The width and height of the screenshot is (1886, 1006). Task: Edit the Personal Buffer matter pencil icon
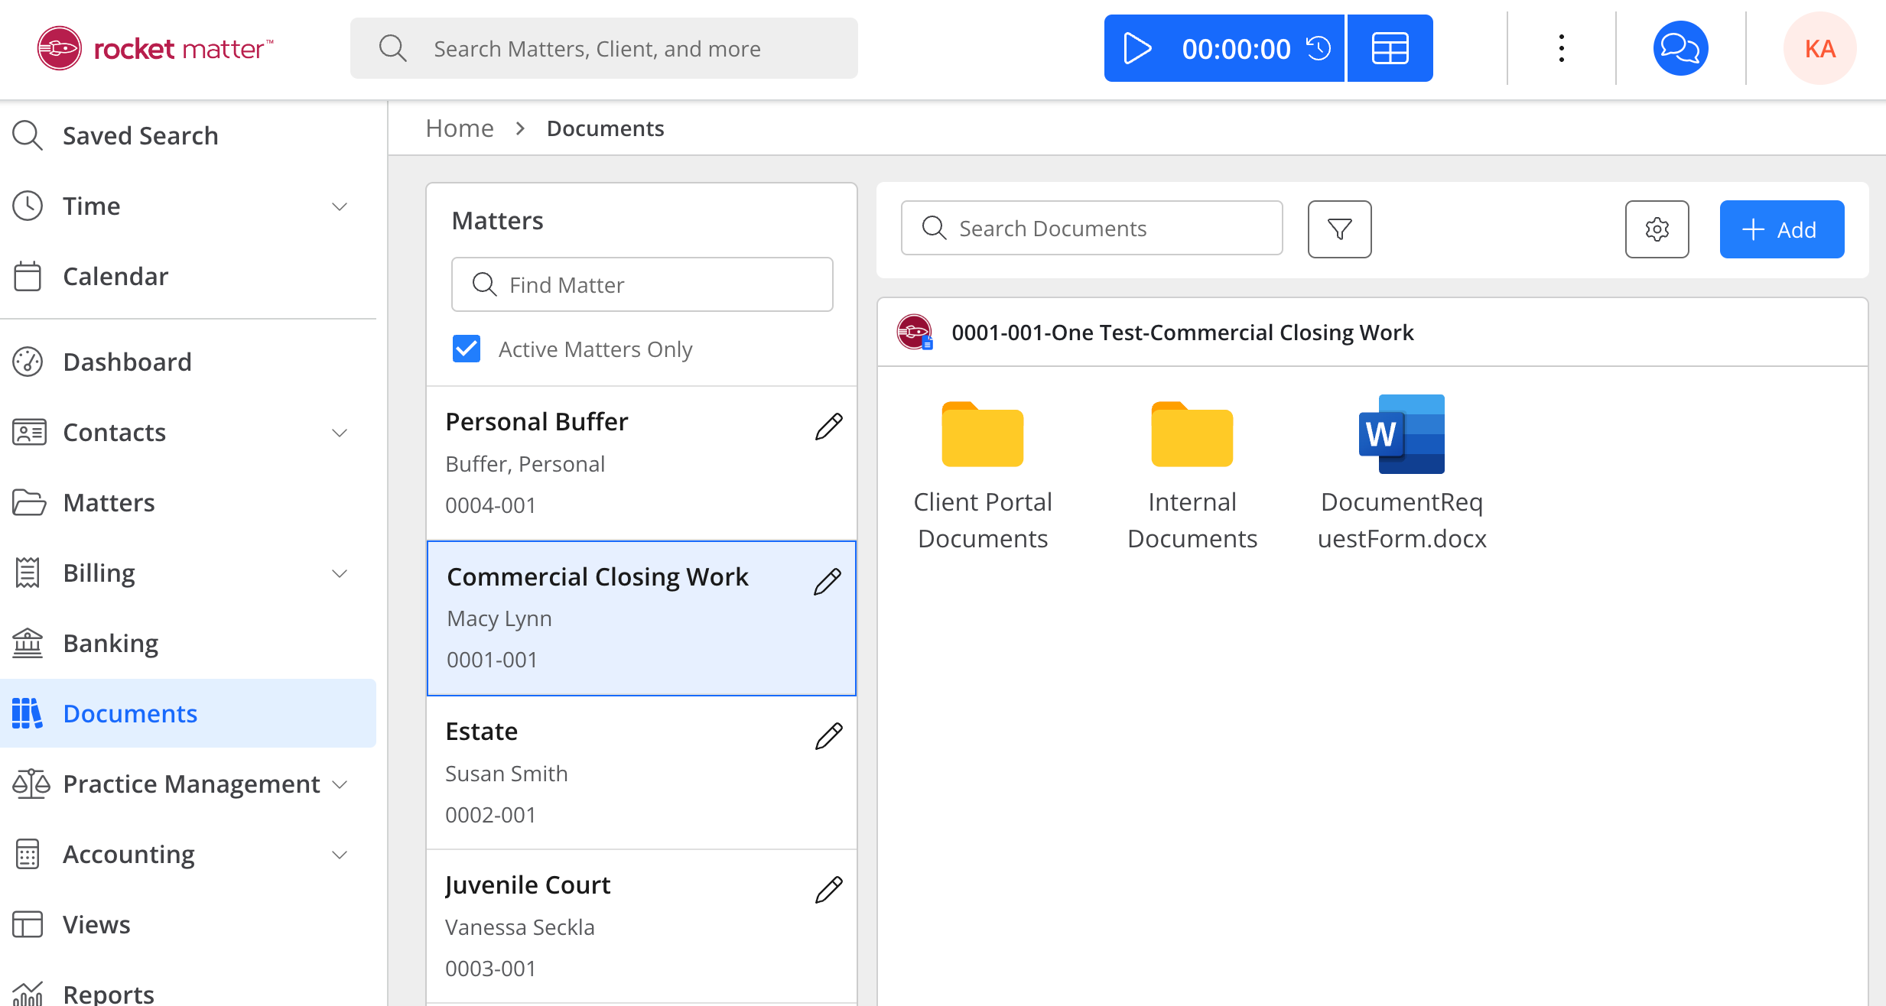828,427
